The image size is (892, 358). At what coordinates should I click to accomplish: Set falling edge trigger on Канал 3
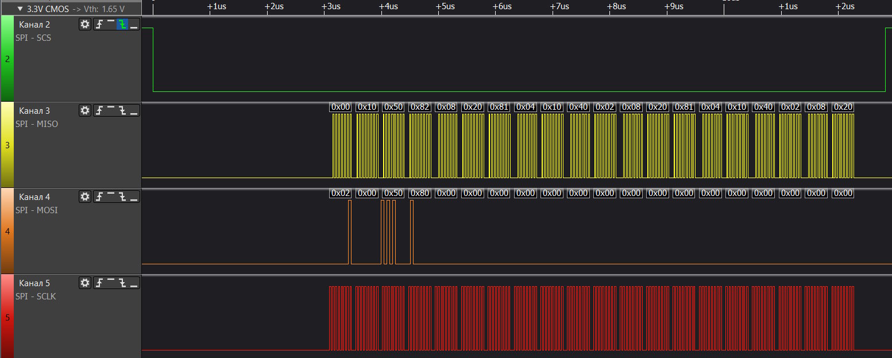(x=122, y=110)
